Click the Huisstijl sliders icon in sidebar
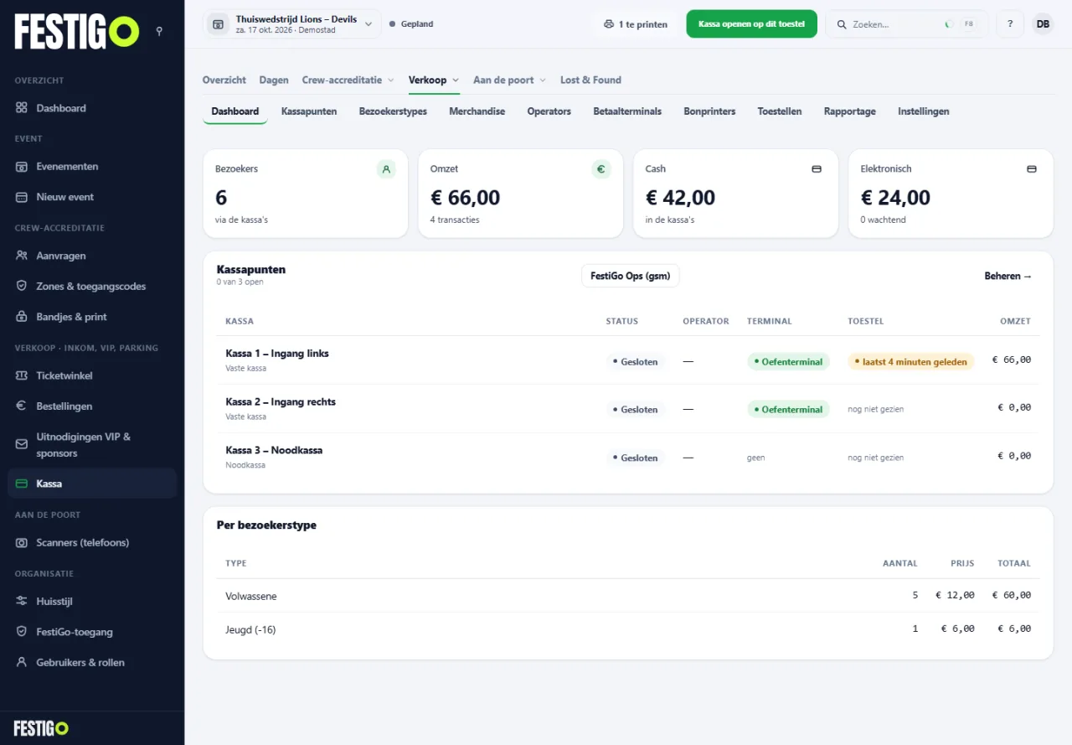1072x745 pixels. pyautogui.click(x=22, y=602)
